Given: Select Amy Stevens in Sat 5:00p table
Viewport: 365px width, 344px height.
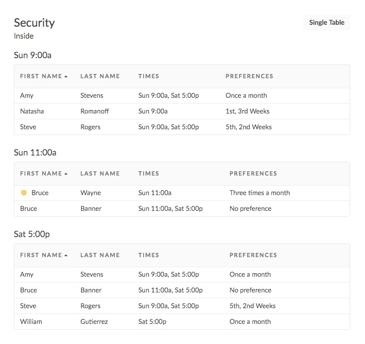Looking at the screenshot, I should pos(27,274).
